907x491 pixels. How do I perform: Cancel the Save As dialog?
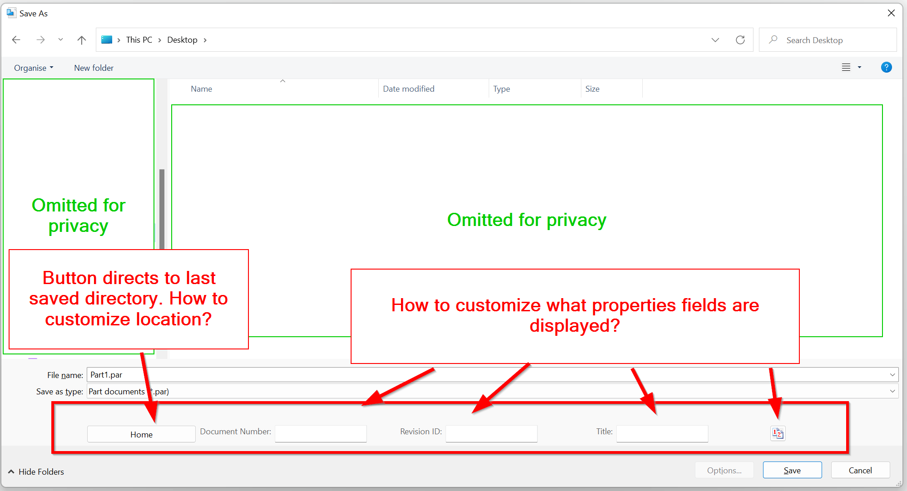(860, 470)
